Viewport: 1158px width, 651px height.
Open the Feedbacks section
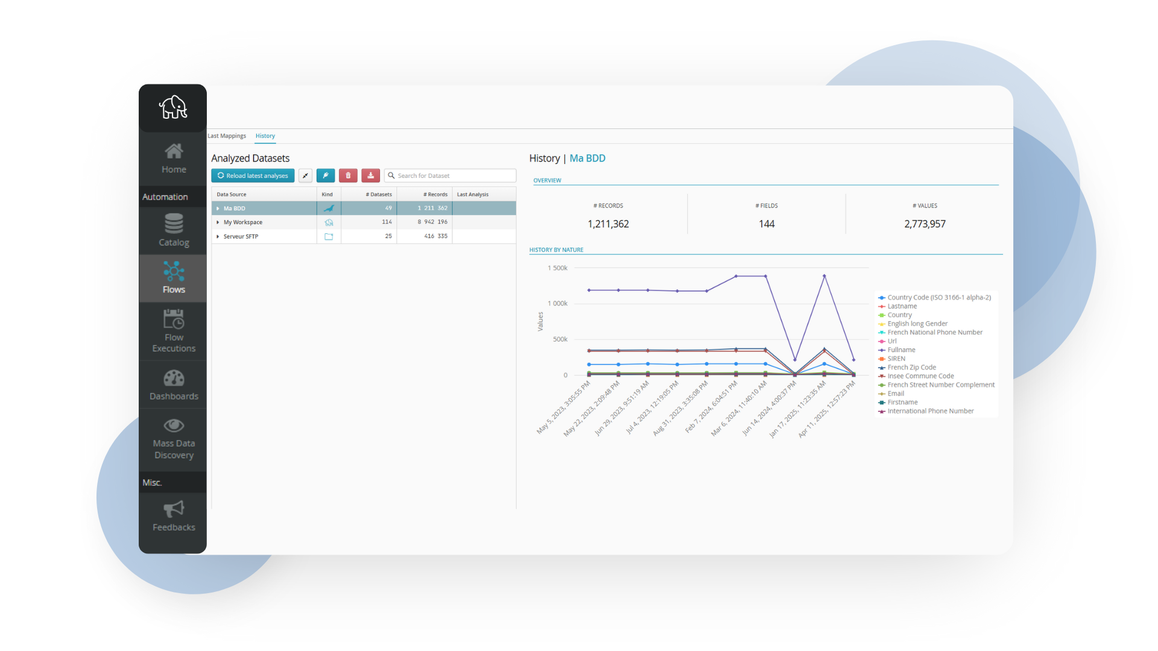(174, 517)
